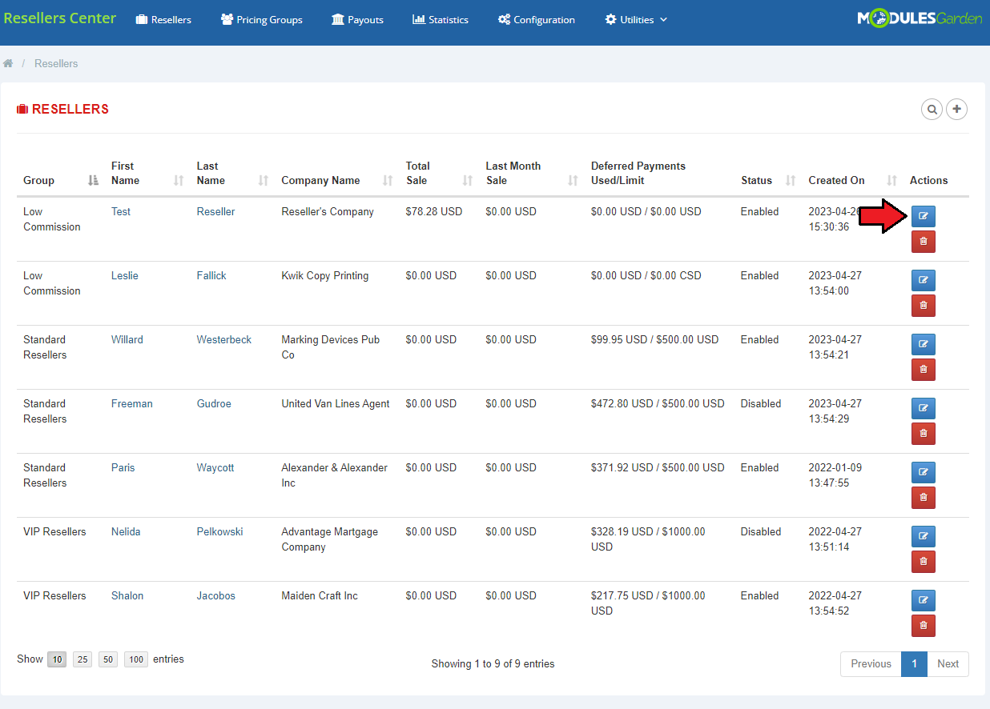Open first name link Paris
The image size is (990, 709).
coord(123,467)
